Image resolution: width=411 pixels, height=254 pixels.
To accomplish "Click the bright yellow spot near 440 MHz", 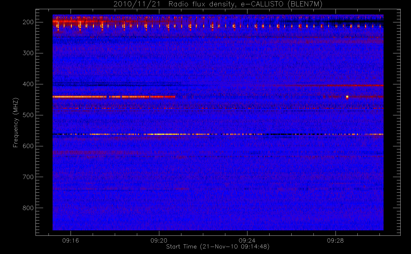I will (x=347, y=97).
